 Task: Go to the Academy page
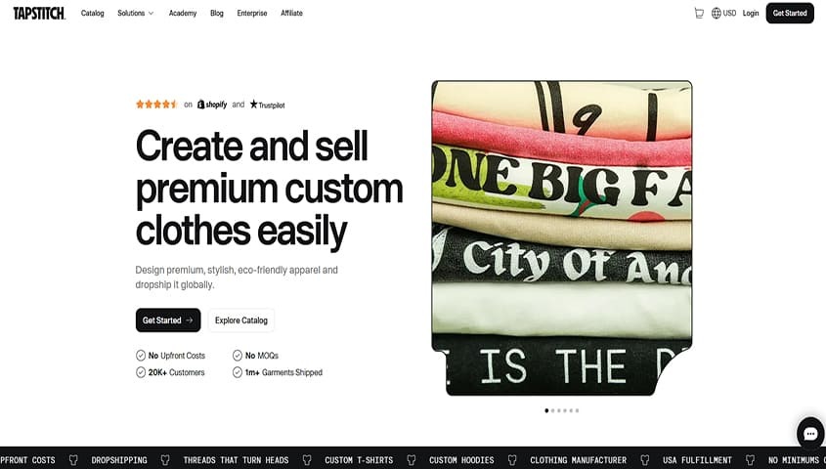coord(182,13)
